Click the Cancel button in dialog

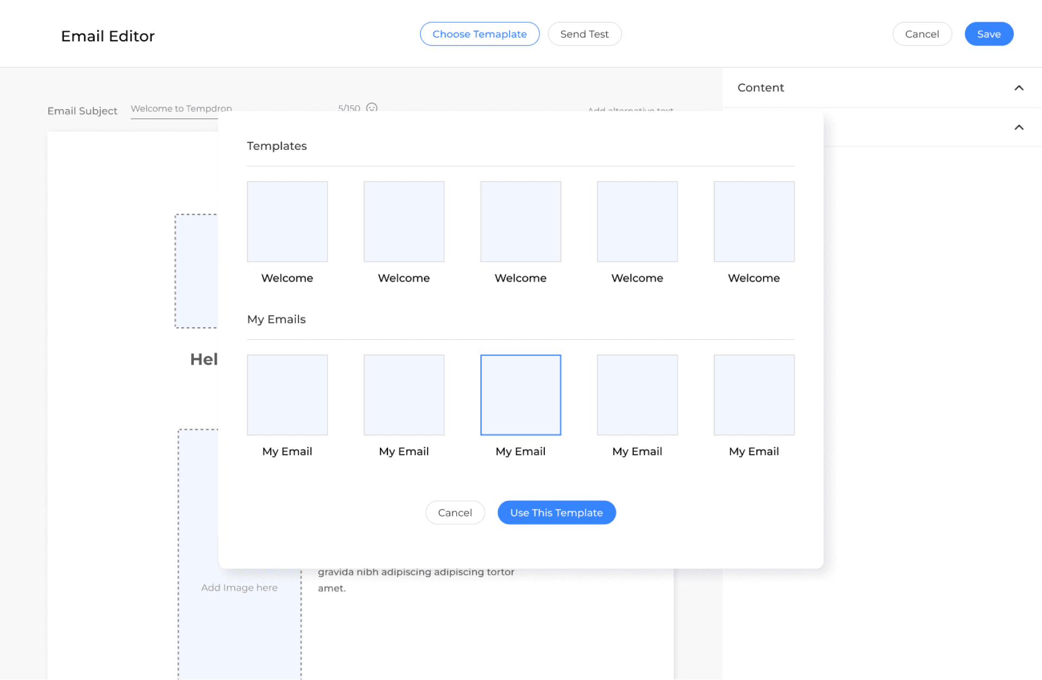click(x=454, y=512)
